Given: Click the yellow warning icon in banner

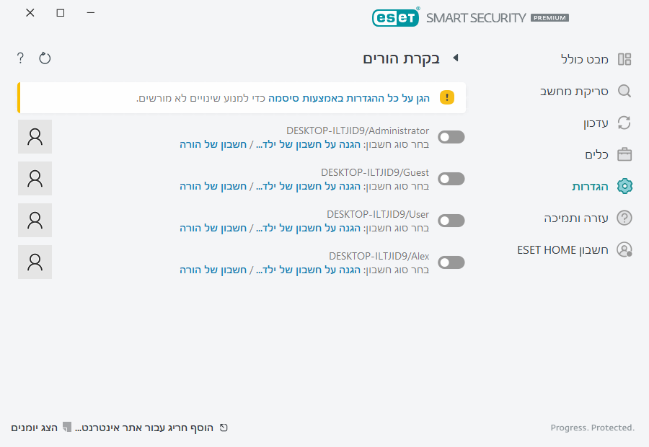Looking at the screenshot, I should click(447, 97).
